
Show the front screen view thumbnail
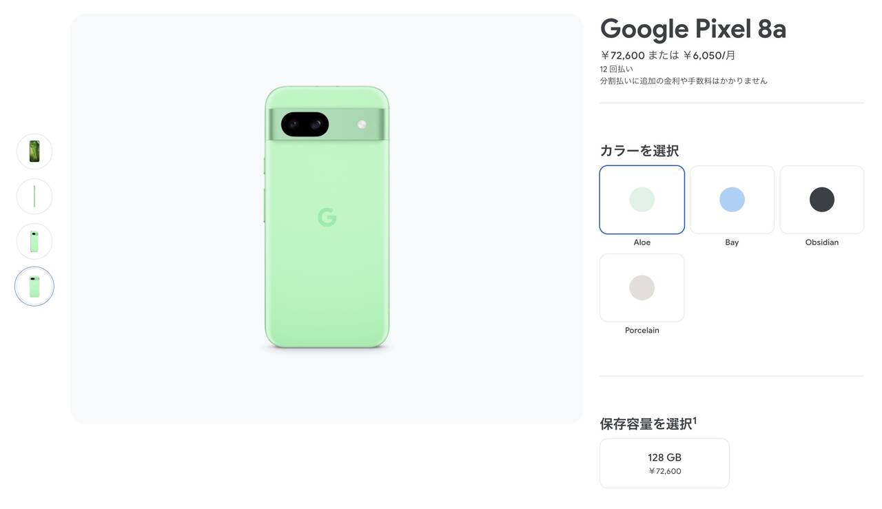point(34,152)
